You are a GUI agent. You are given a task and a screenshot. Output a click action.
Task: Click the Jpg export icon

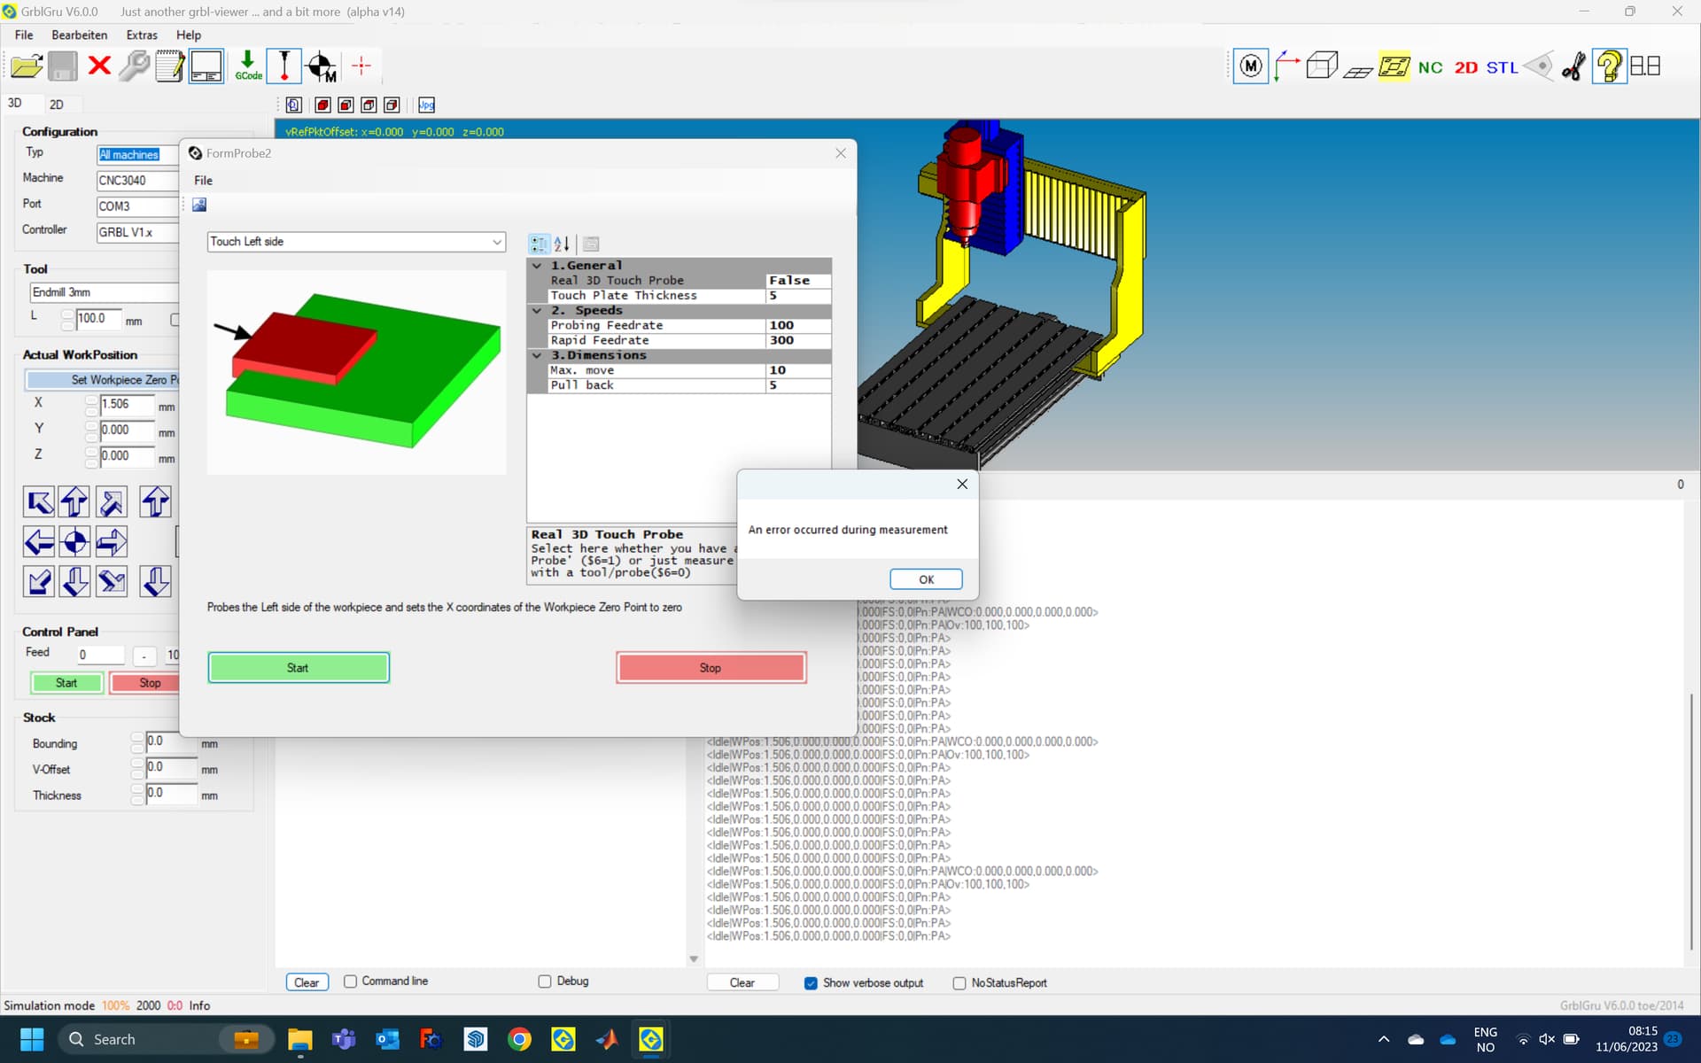(x=426, y=105)
